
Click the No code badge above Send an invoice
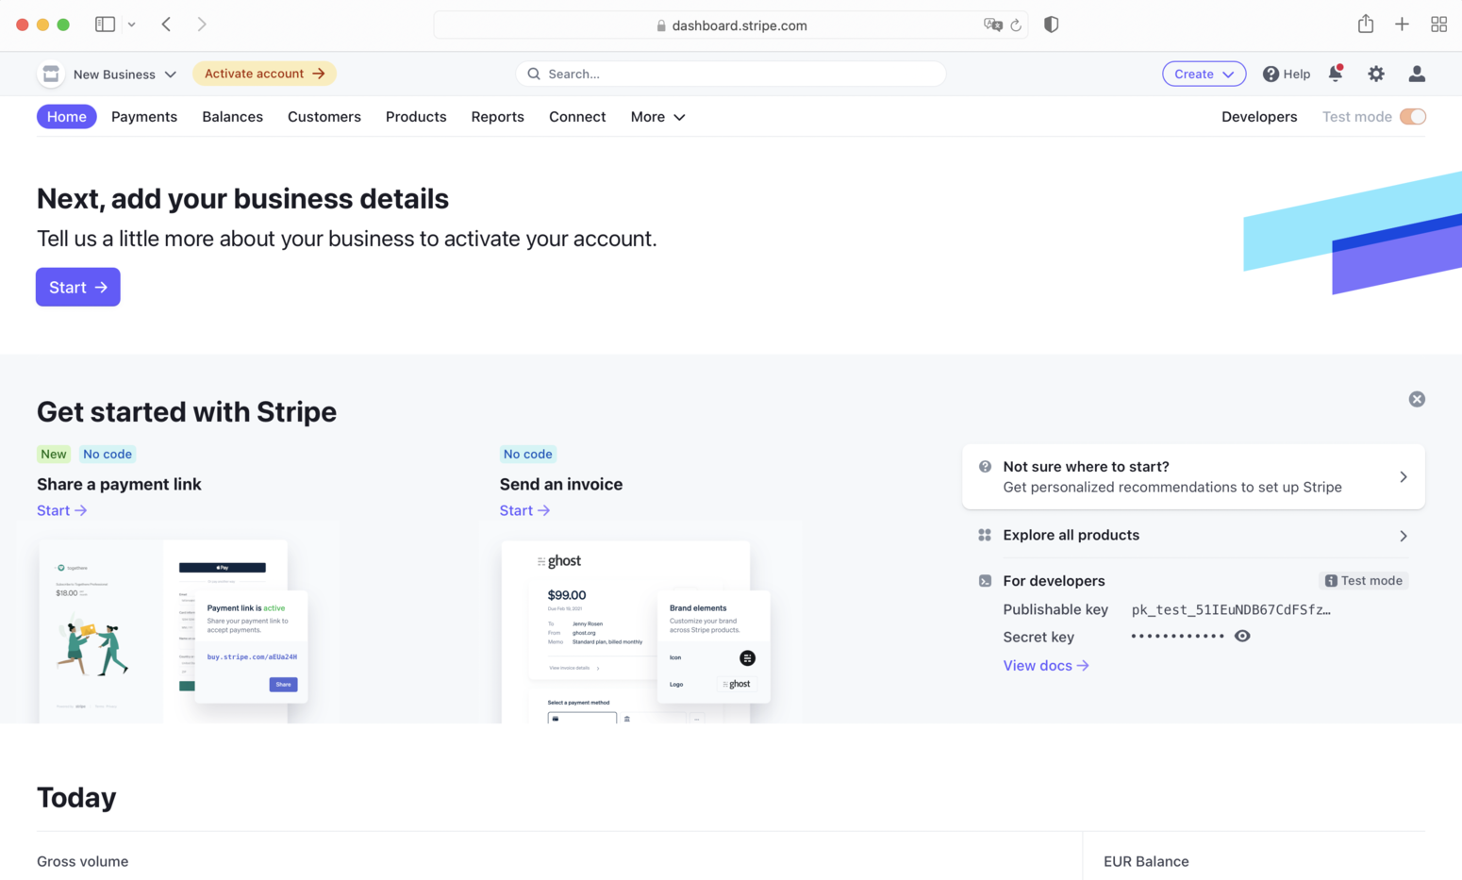tap(528, 454)
